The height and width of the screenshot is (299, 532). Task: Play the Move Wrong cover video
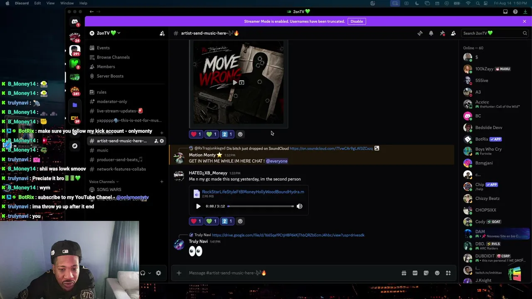pyautogui.click(x=235, y=83)
